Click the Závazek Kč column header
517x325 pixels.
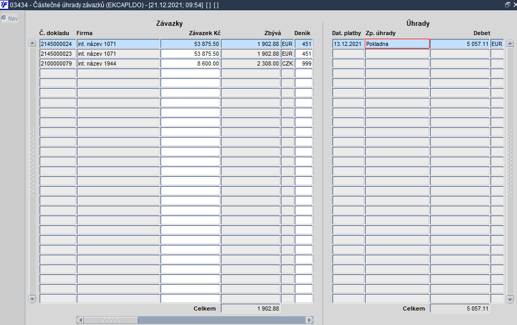click(x=205, y=33)
